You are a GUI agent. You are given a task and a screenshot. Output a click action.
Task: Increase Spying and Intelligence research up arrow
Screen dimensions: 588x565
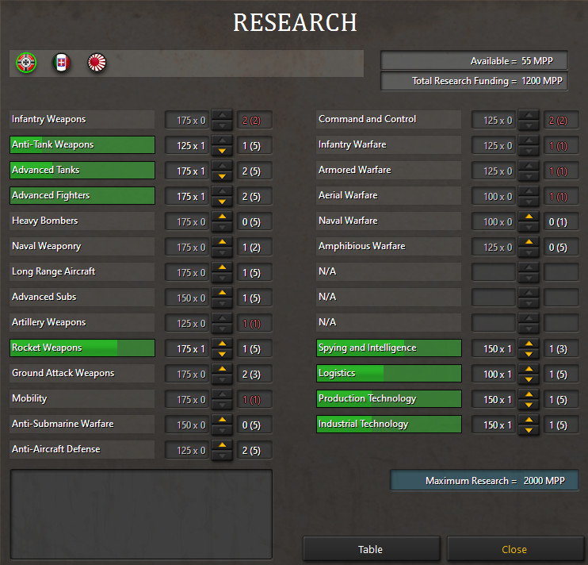click(529, 344)
